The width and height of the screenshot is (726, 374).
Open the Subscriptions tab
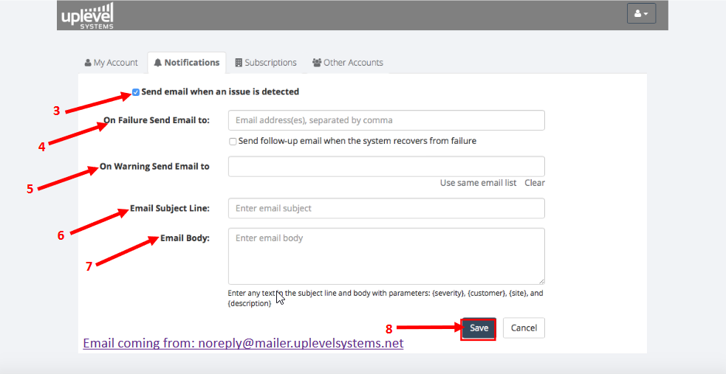pos(266,63)
